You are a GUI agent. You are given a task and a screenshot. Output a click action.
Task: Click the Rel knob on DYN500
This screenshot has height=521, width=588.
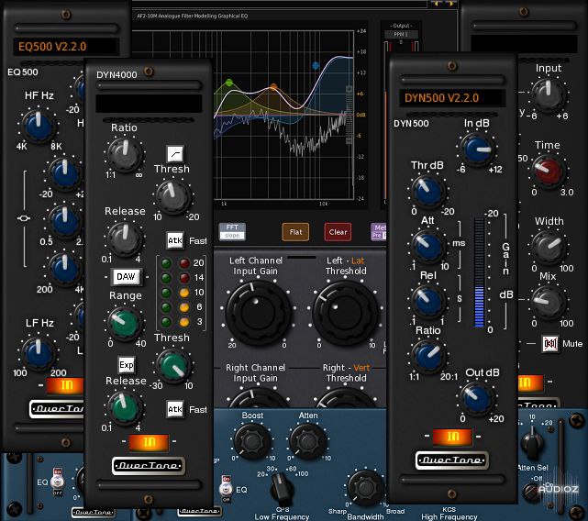click(427, 301)
